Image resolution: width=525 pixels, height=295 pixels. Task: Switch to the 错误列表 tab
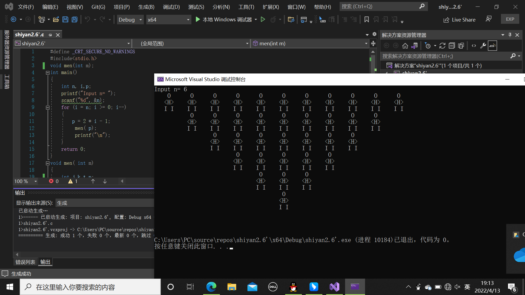click(x=25, y=262)
